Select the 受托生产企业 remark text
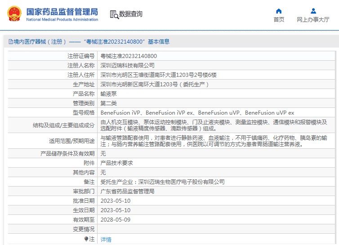The width and height of the screenshot is (339, 245). click(x=162, y=182)
